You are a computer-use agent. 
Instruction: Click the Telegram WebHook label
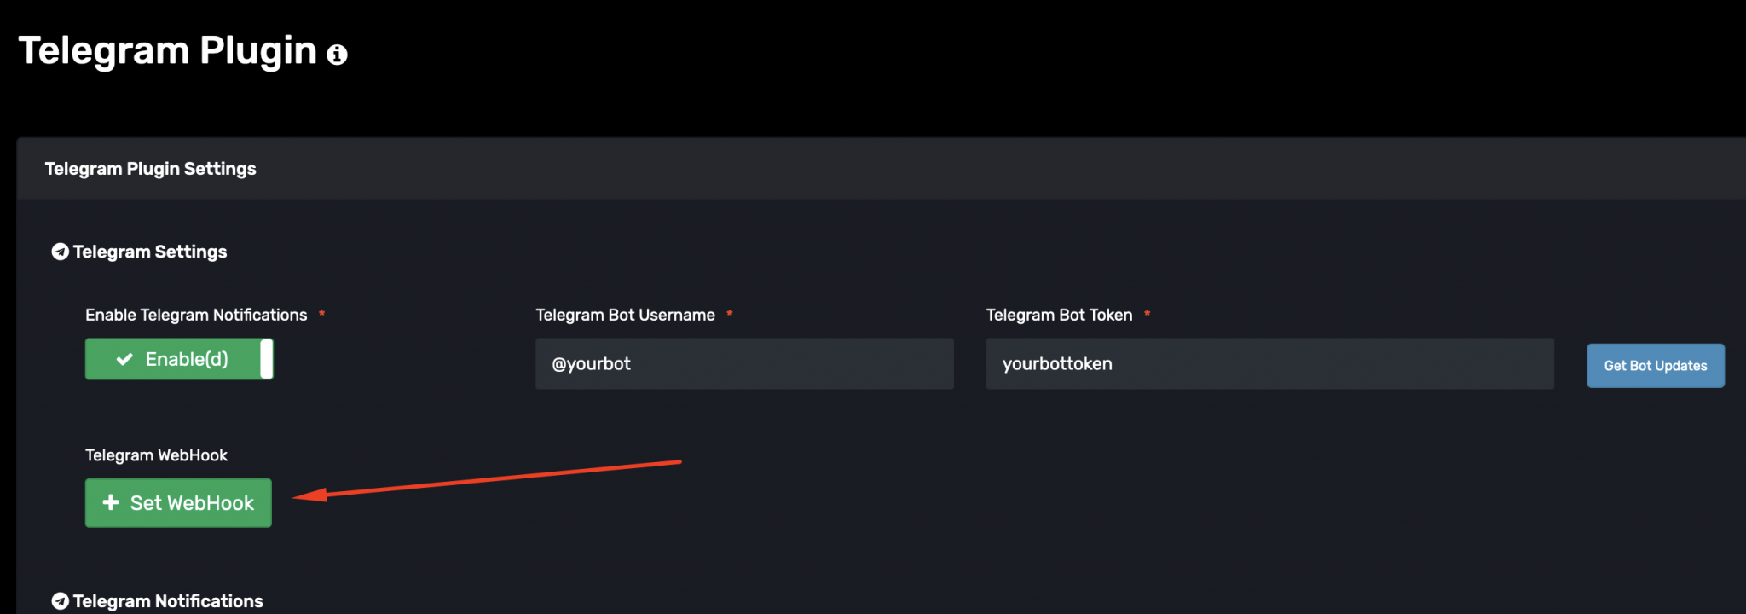point(156,455)
